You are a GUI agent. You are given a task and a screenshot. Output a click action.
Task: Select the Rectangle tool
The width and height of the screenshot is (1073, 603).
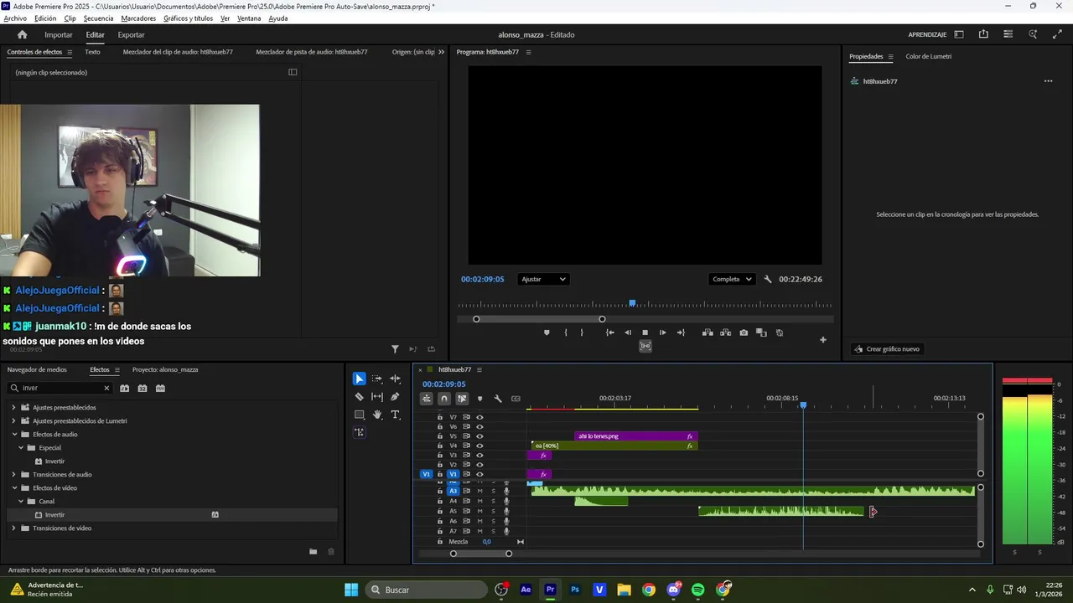click(x=360, y=415)
